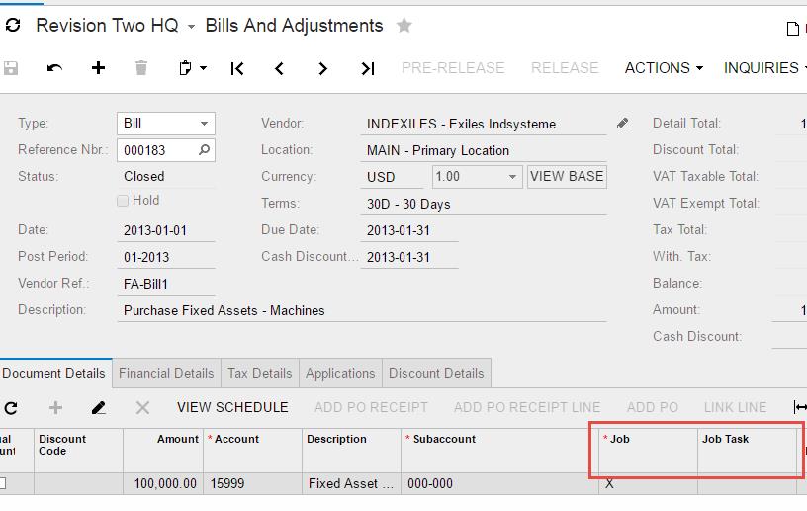This screenshot has width=807, height=511.
Task: Go to the first record
Action: pyautogui.click(x=237, y=68)
